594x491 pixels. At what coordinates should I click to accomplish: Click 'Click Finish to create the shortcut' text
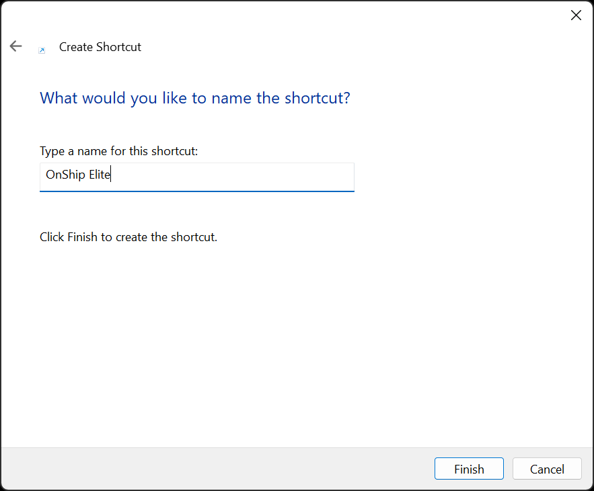128,237
